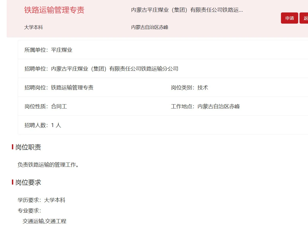
Task: Select 大学本科 in the header banner
Action: click(x=33, y=27)
